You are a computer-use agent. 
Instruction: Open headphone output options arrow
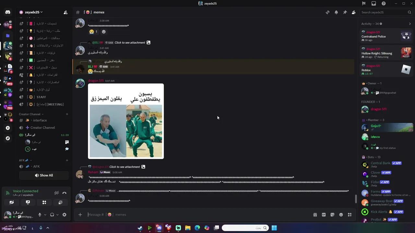[57, 215]
